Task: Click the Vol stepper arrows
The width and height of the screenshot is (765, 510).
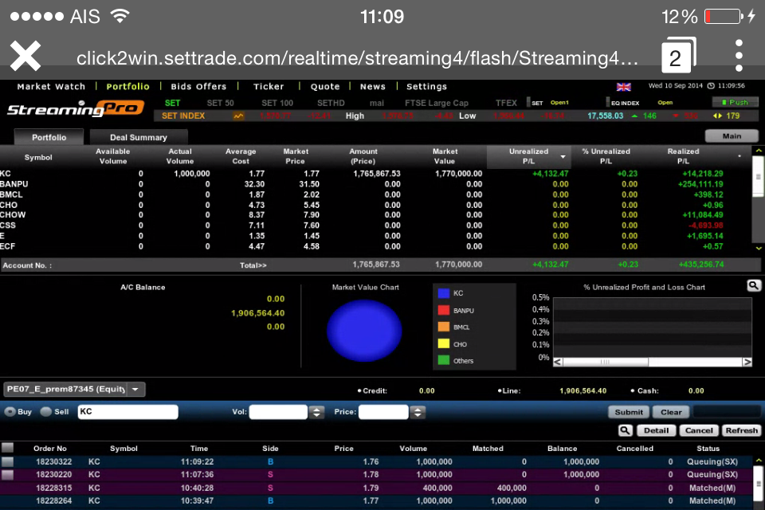Action: click(316, 412)
